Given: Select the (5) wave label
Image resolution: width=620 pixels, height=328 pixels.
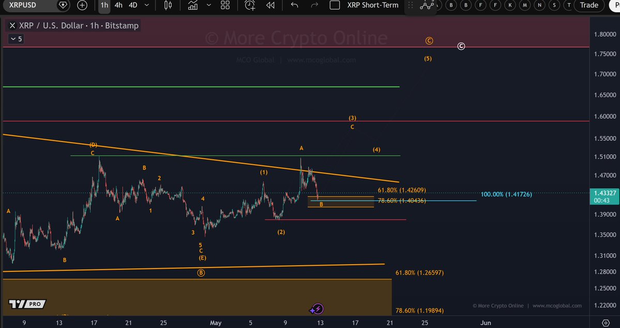Looking at the screenshot, I should (x=428, y=58).
